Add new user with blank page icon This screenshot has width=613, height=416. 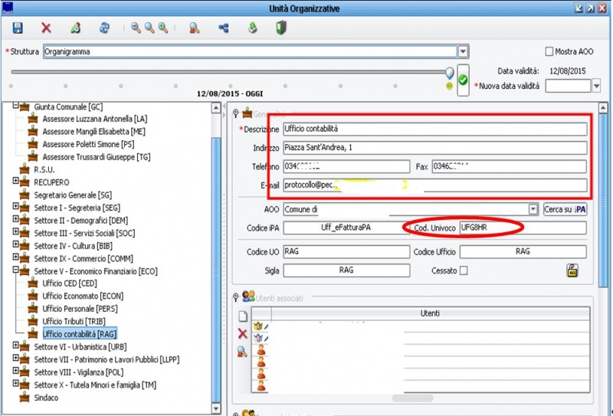pyautogui.click(x=243, y=316)
